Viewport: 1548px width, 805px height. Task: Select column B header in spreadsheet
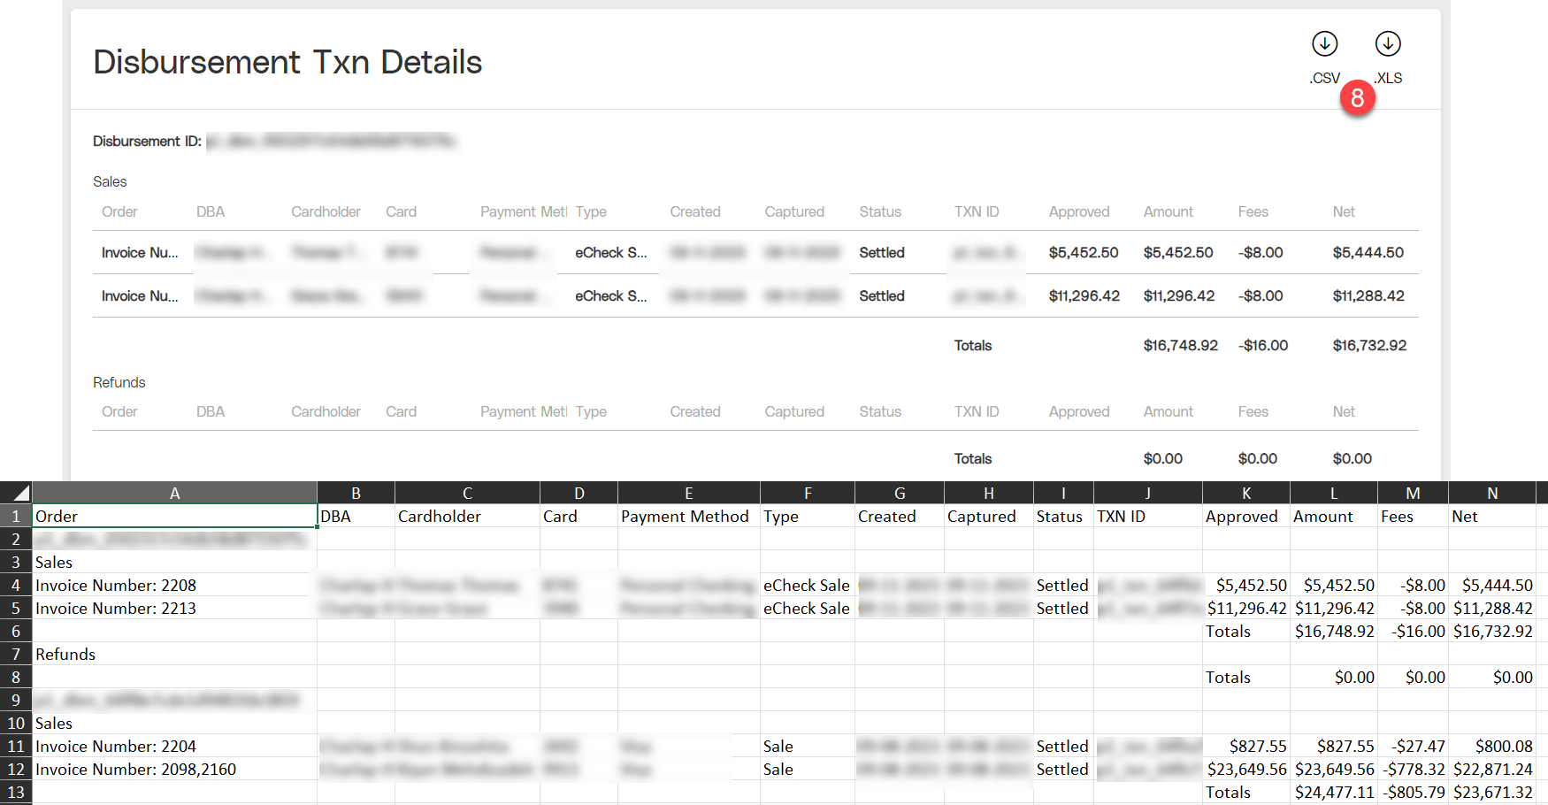[356, 493]
